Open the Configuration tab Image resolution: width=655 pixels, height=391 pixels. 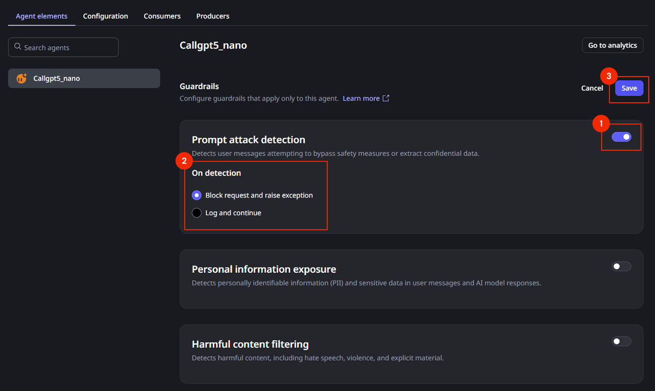pyautogui.click(x=106, y=16)
